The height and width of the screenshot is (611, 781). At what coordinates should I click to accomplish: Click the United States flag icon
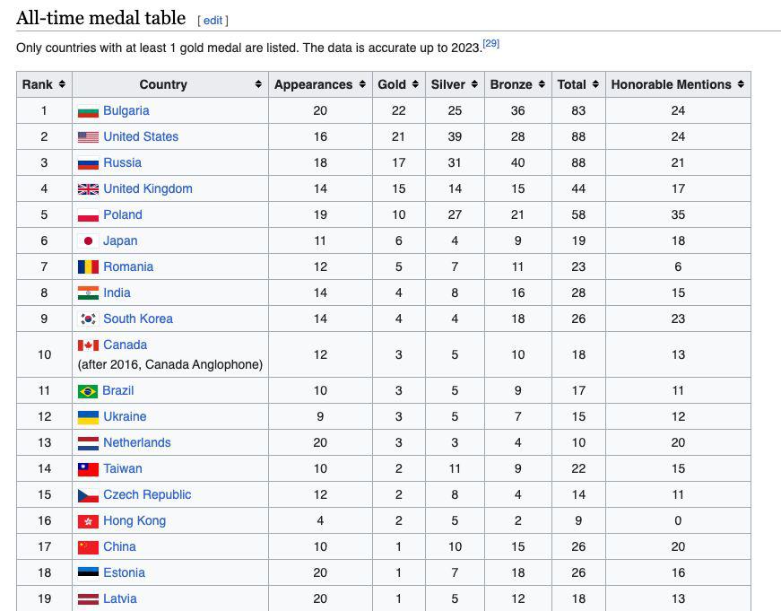click(88, 137)
